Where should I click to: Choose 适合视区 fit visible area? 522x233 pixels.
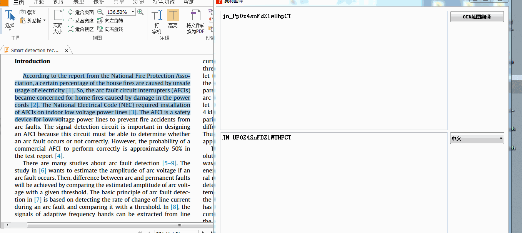81,29
